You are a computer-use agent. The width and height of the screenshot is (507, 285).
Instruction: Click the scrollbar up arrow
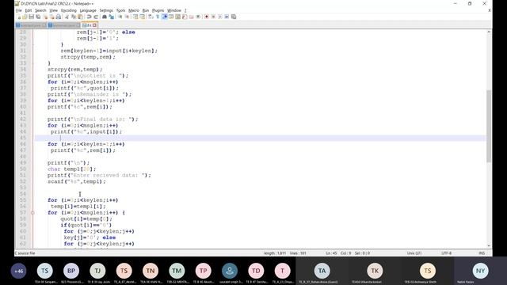click(489, 32)
